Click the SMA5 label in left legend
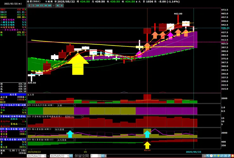 pos(3,9)
